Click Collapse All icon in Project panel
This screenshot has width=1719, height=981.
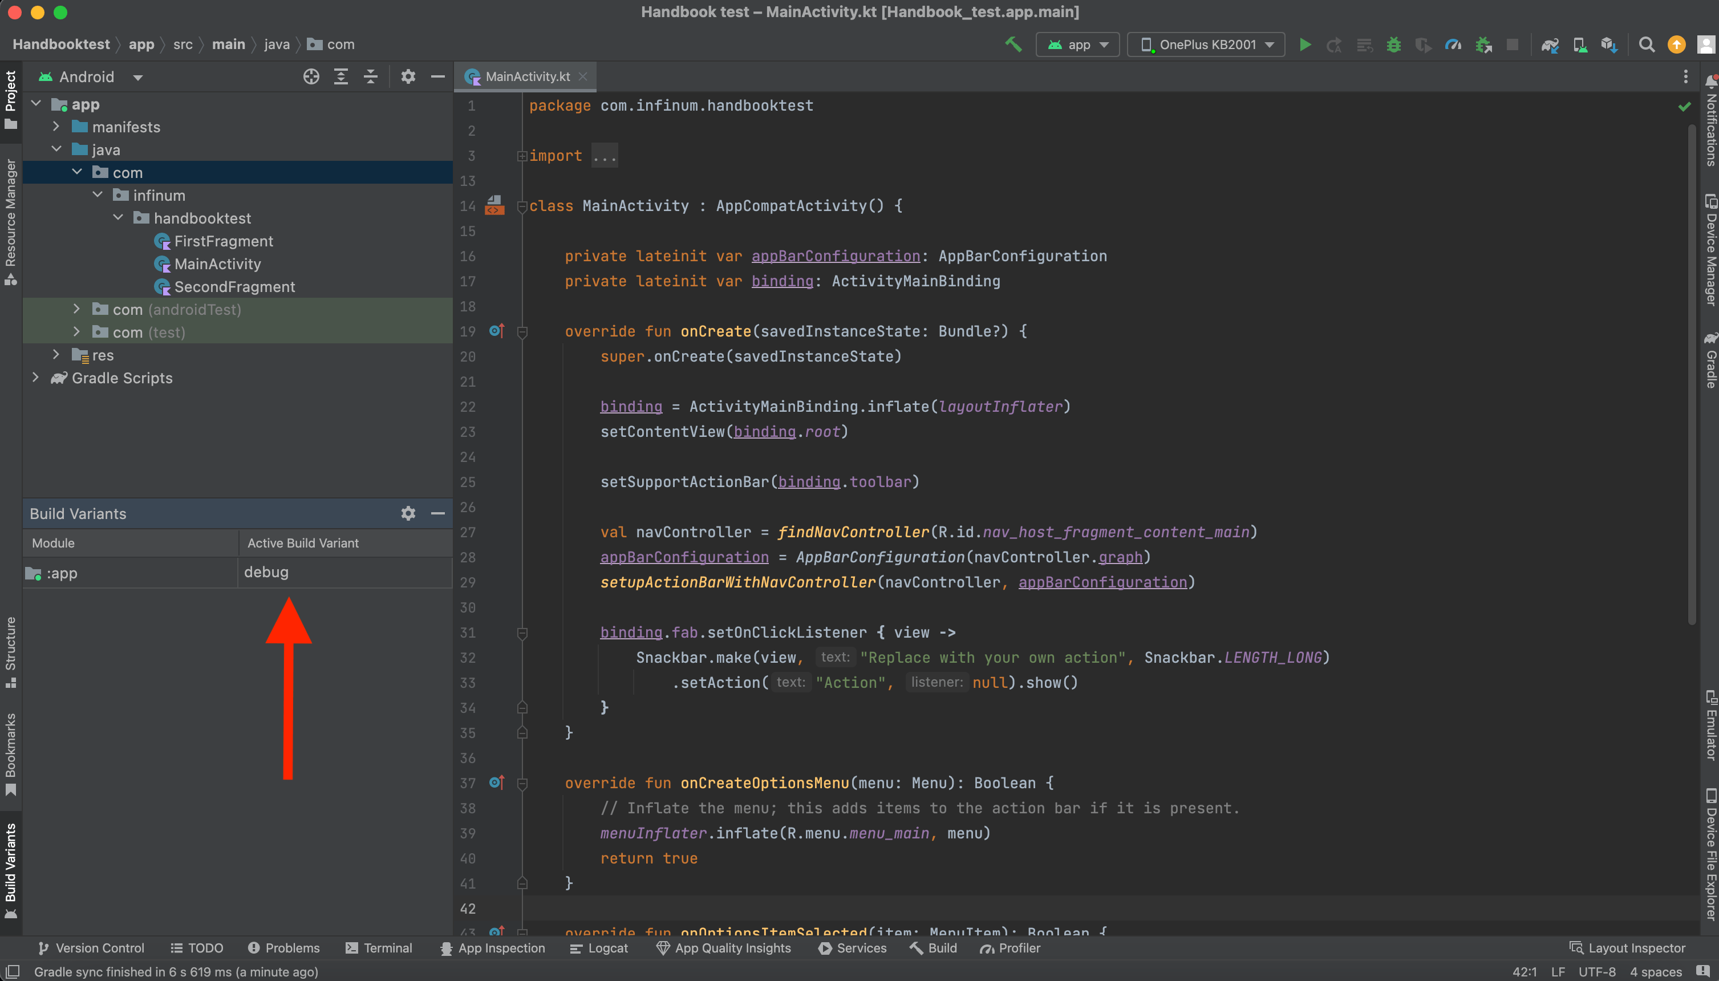[371, 77]
